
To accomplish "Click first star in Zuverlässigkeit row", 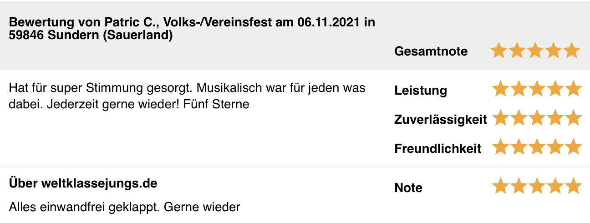I will (x=501, y=118).
